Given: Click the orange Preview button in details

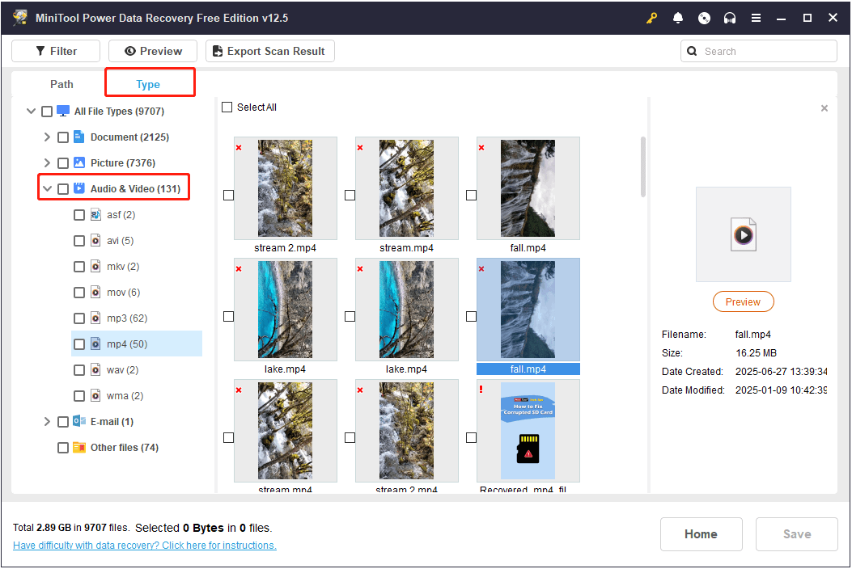Looking at the screenshot, I should pyautogui.click(x=743, y=301).
